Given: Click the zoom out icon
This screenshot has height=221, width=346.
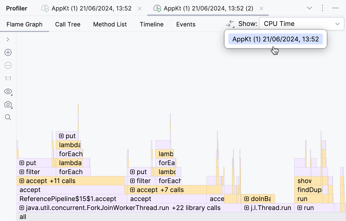Looking at the screenshot, I should tap(8, 65).
